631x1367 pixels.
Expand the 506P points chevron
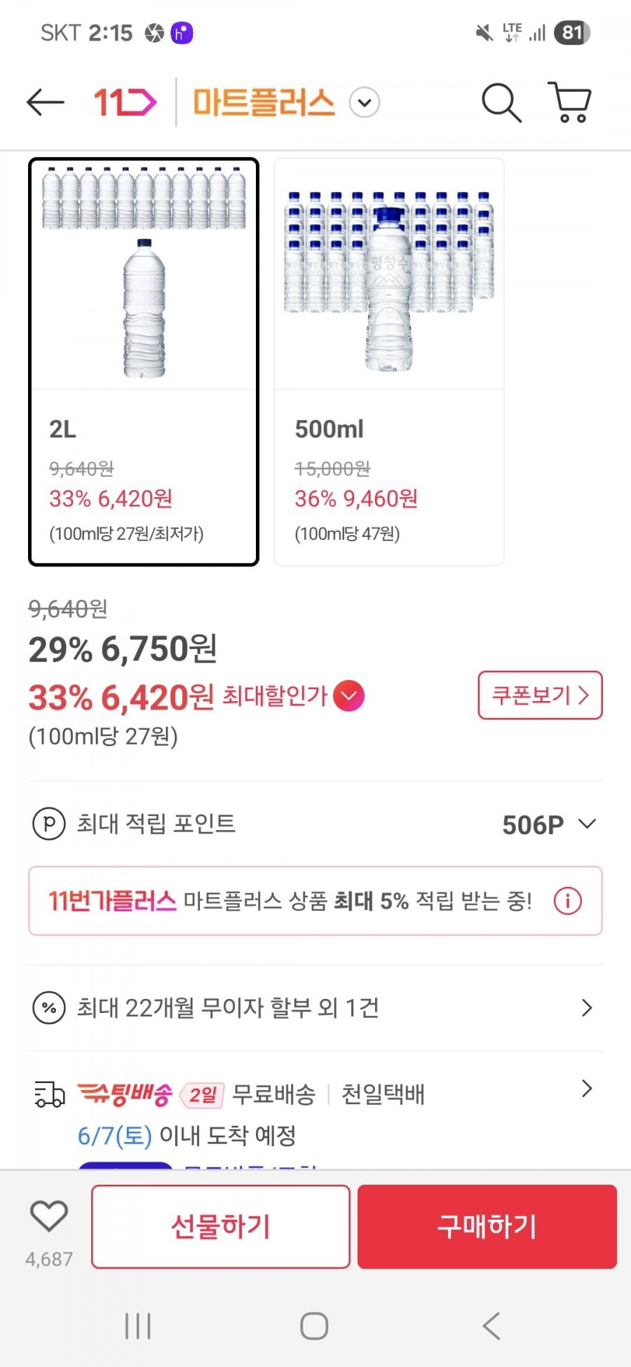(x=588, y=824)
